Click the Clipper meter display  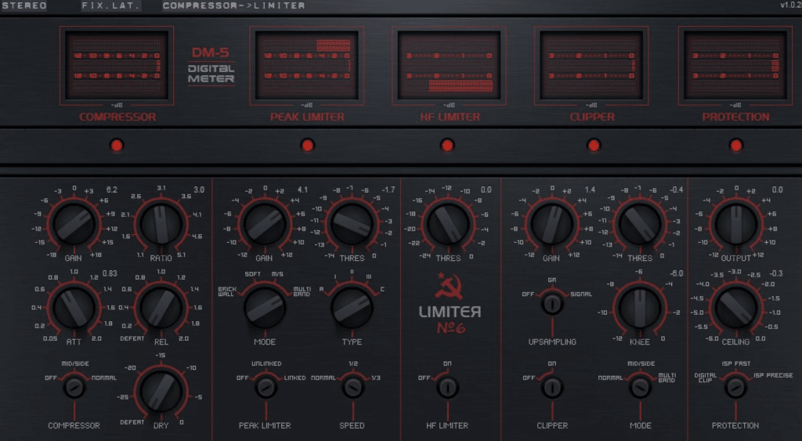591,66
